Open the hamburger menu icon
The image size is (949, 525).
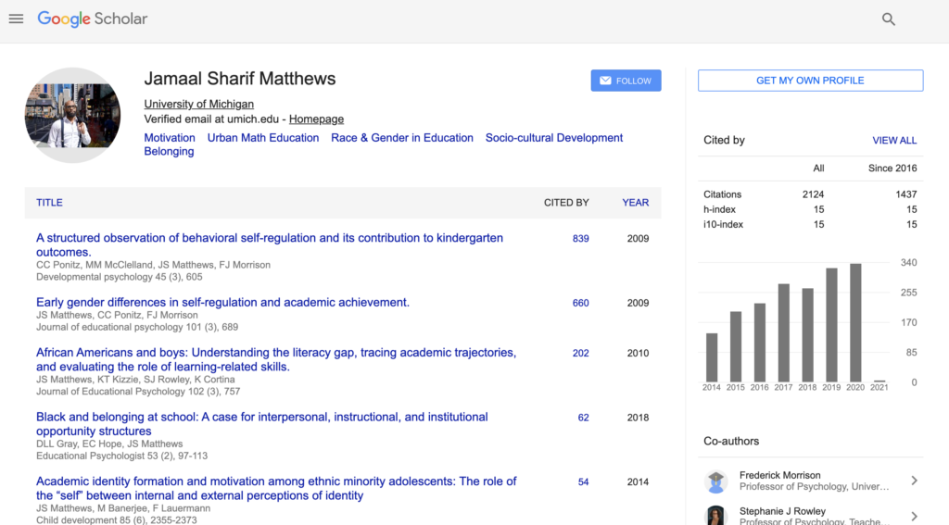16,19
